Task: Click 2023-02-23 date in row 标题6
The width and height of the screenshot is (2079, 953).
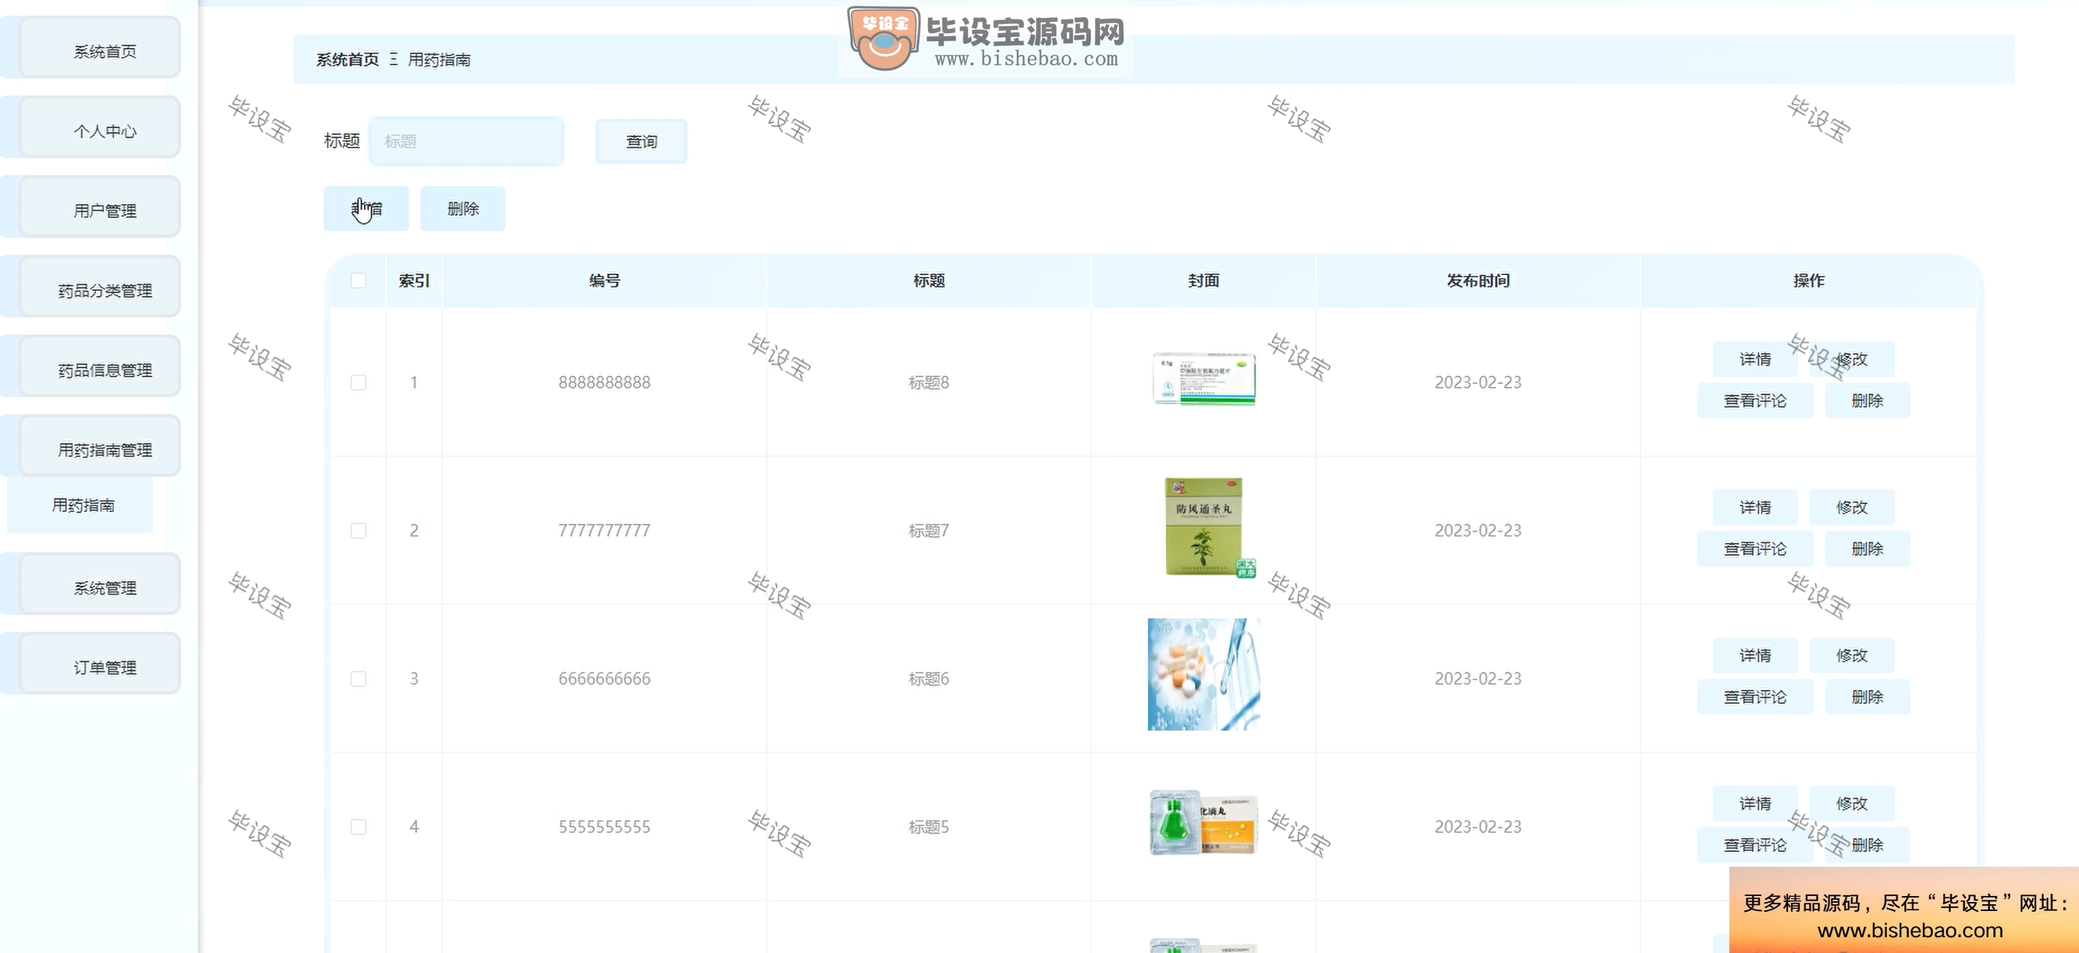Action: (x=1478, y=679)
